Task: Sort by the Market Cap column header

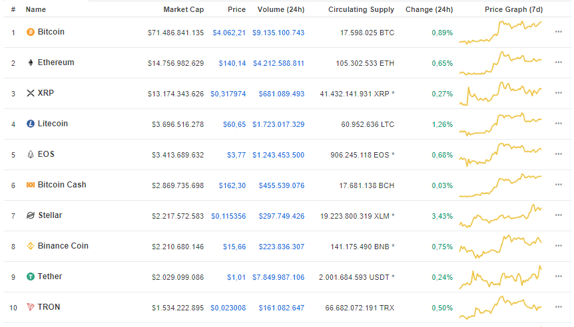Action: pos(183,9)
